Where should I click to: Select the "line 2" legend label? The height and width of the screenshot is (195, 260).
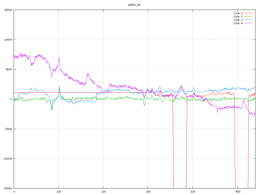[x=238, y=17]
